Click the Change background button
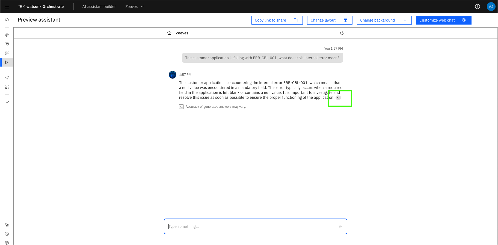The width and height of the screenshot is (498, 245). coord(384,20)
